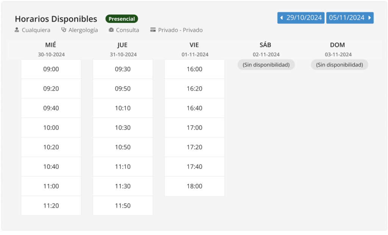Book the 09:40 Wednesday time slot
The height and width of the screenshot is (235, 388).
51,108
